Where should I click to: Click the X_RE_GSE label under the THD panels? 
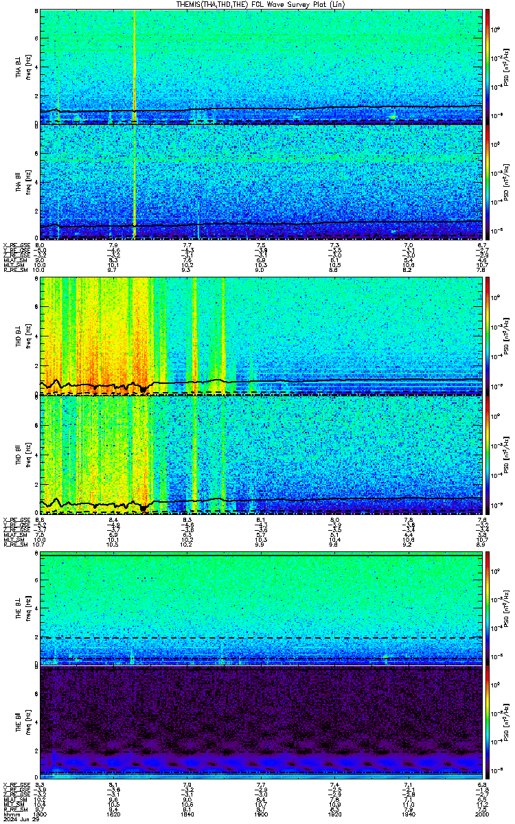15,520
